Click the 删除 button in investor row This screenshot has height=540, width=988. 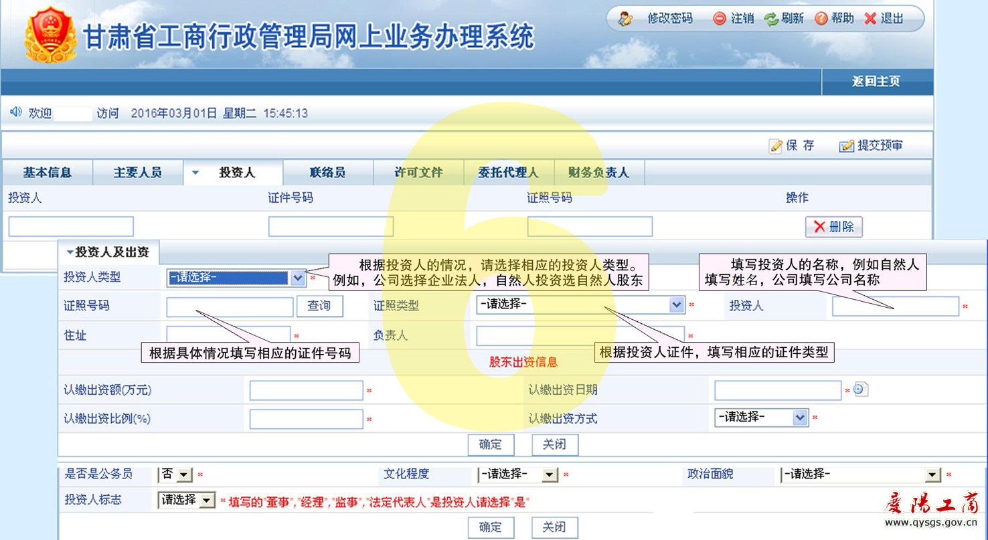(x=833, y=227)
